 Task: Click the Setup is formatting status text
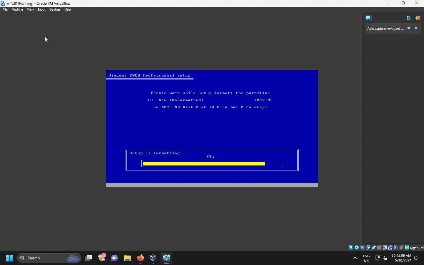pyautogui.click(x=158, y=153)
